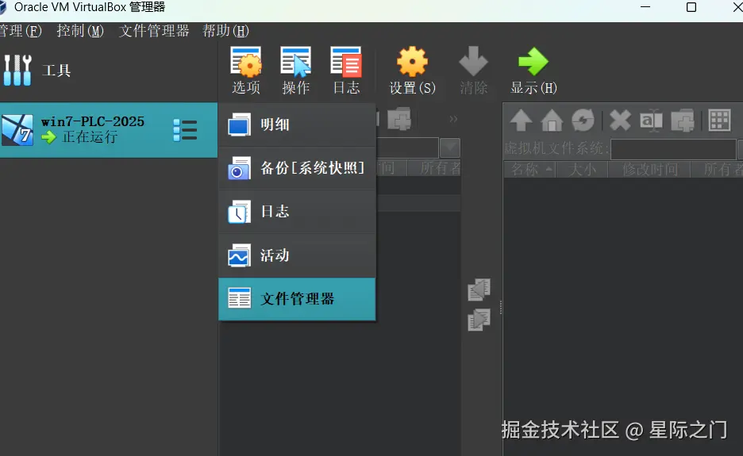Choose 活动 from the popup menu

[x=297, y=255]
